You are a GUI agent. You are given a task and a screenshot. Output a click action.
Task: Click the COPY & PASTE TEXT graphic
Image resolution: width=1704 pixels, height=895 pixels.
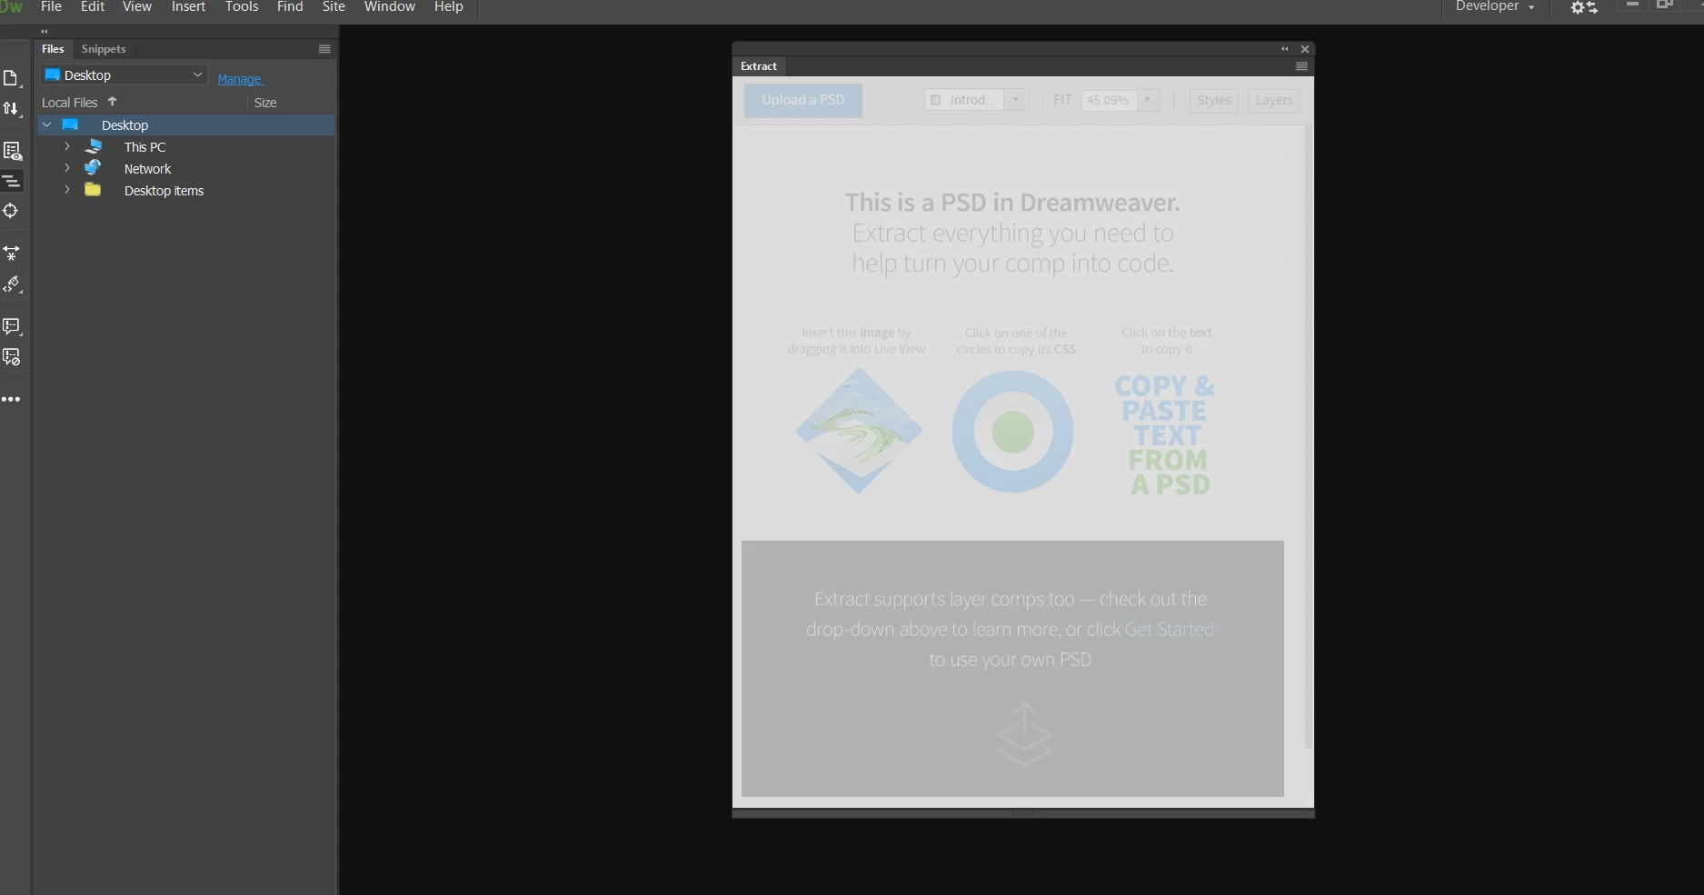click(x=1166, y=435)
